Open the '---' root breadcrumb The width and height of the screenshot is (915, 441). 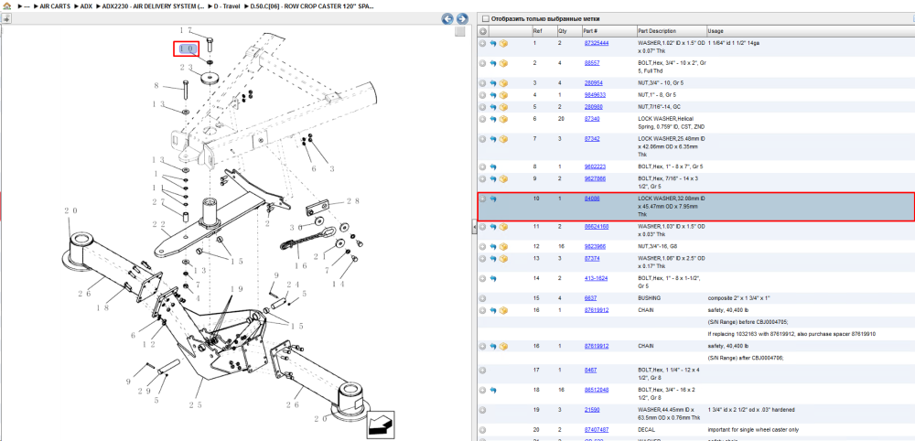27,5
